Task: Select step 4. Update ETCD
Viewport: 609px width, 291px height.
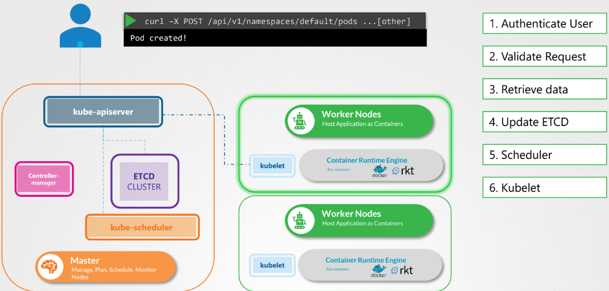Action: pos(544,122)
